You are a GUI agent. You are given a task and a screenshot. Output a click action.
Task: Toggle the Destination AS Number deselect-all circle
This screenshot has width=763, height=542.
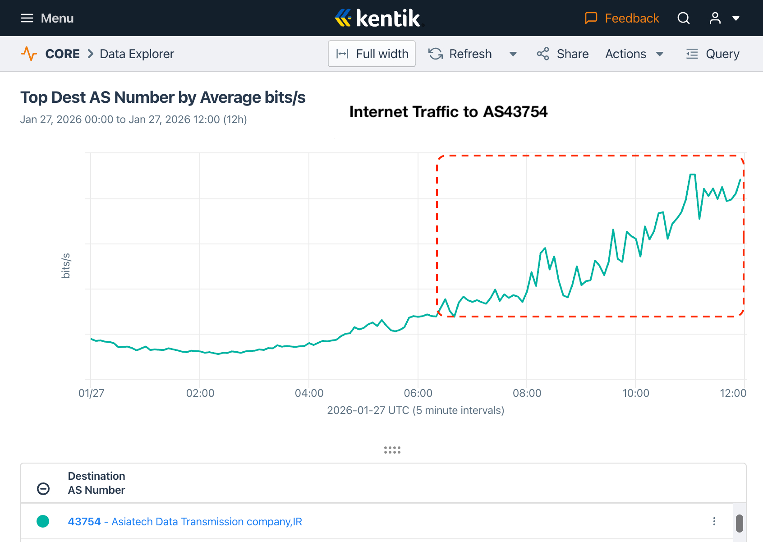(x=43, y=489)
